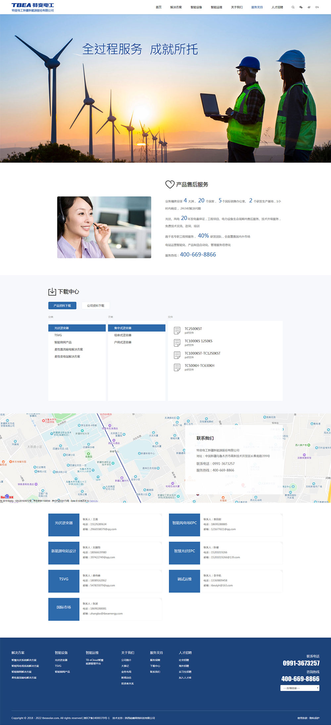Select TSVG in the 分类 category list
Screen dimensions: 331x725
58,335
